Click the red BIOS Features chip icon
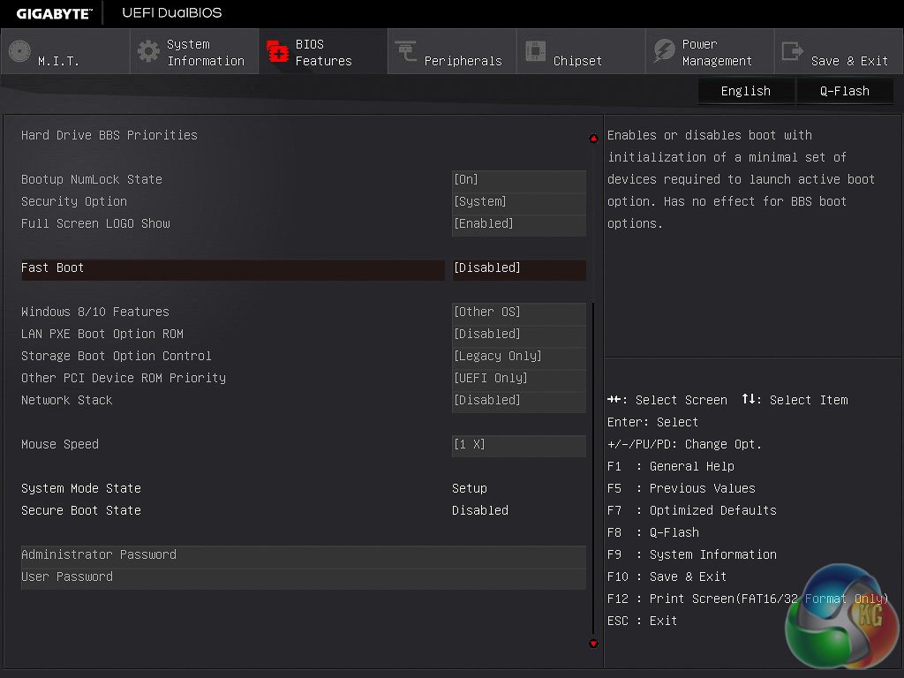The width and height of the screenshot is (904, 678). pyautogui.click(x=277, y=51)
